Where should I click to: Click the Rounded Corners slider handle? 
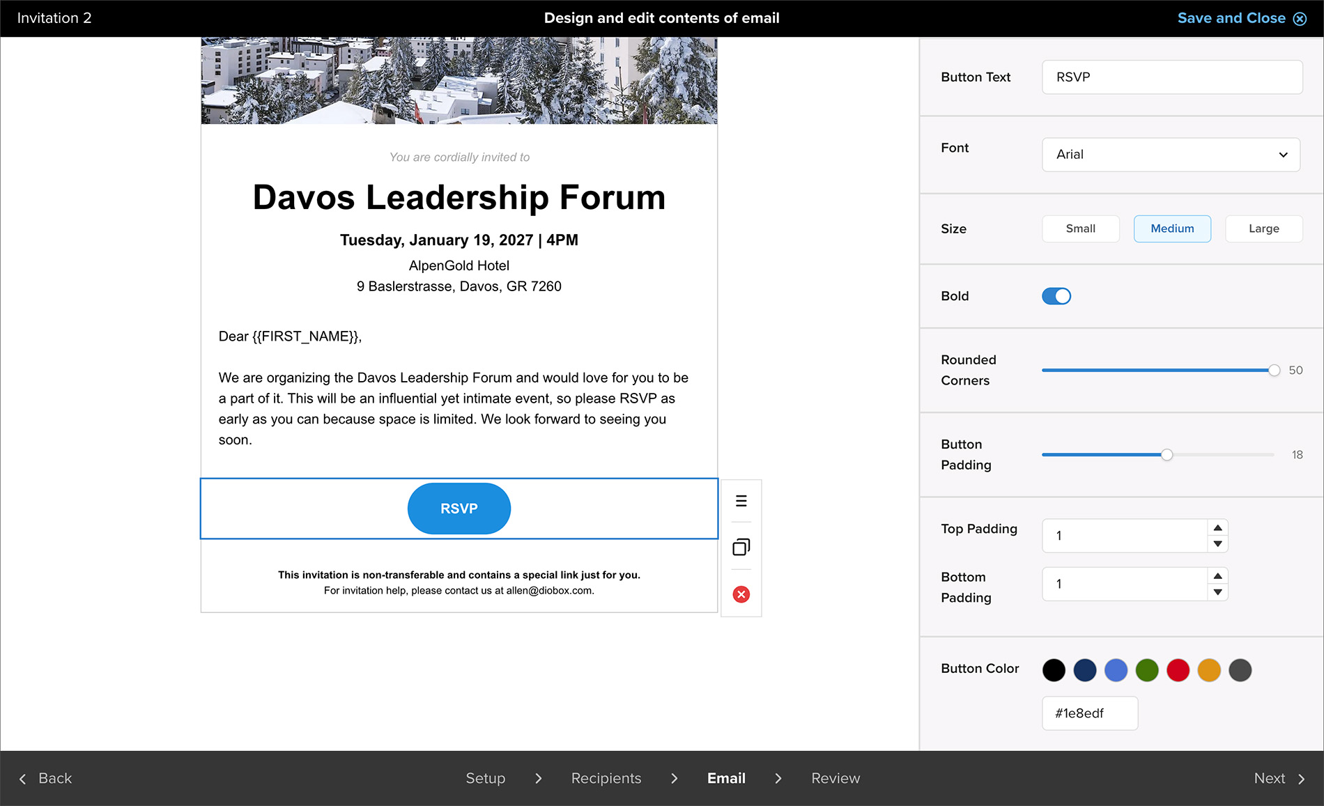(x=1274, y=370)
